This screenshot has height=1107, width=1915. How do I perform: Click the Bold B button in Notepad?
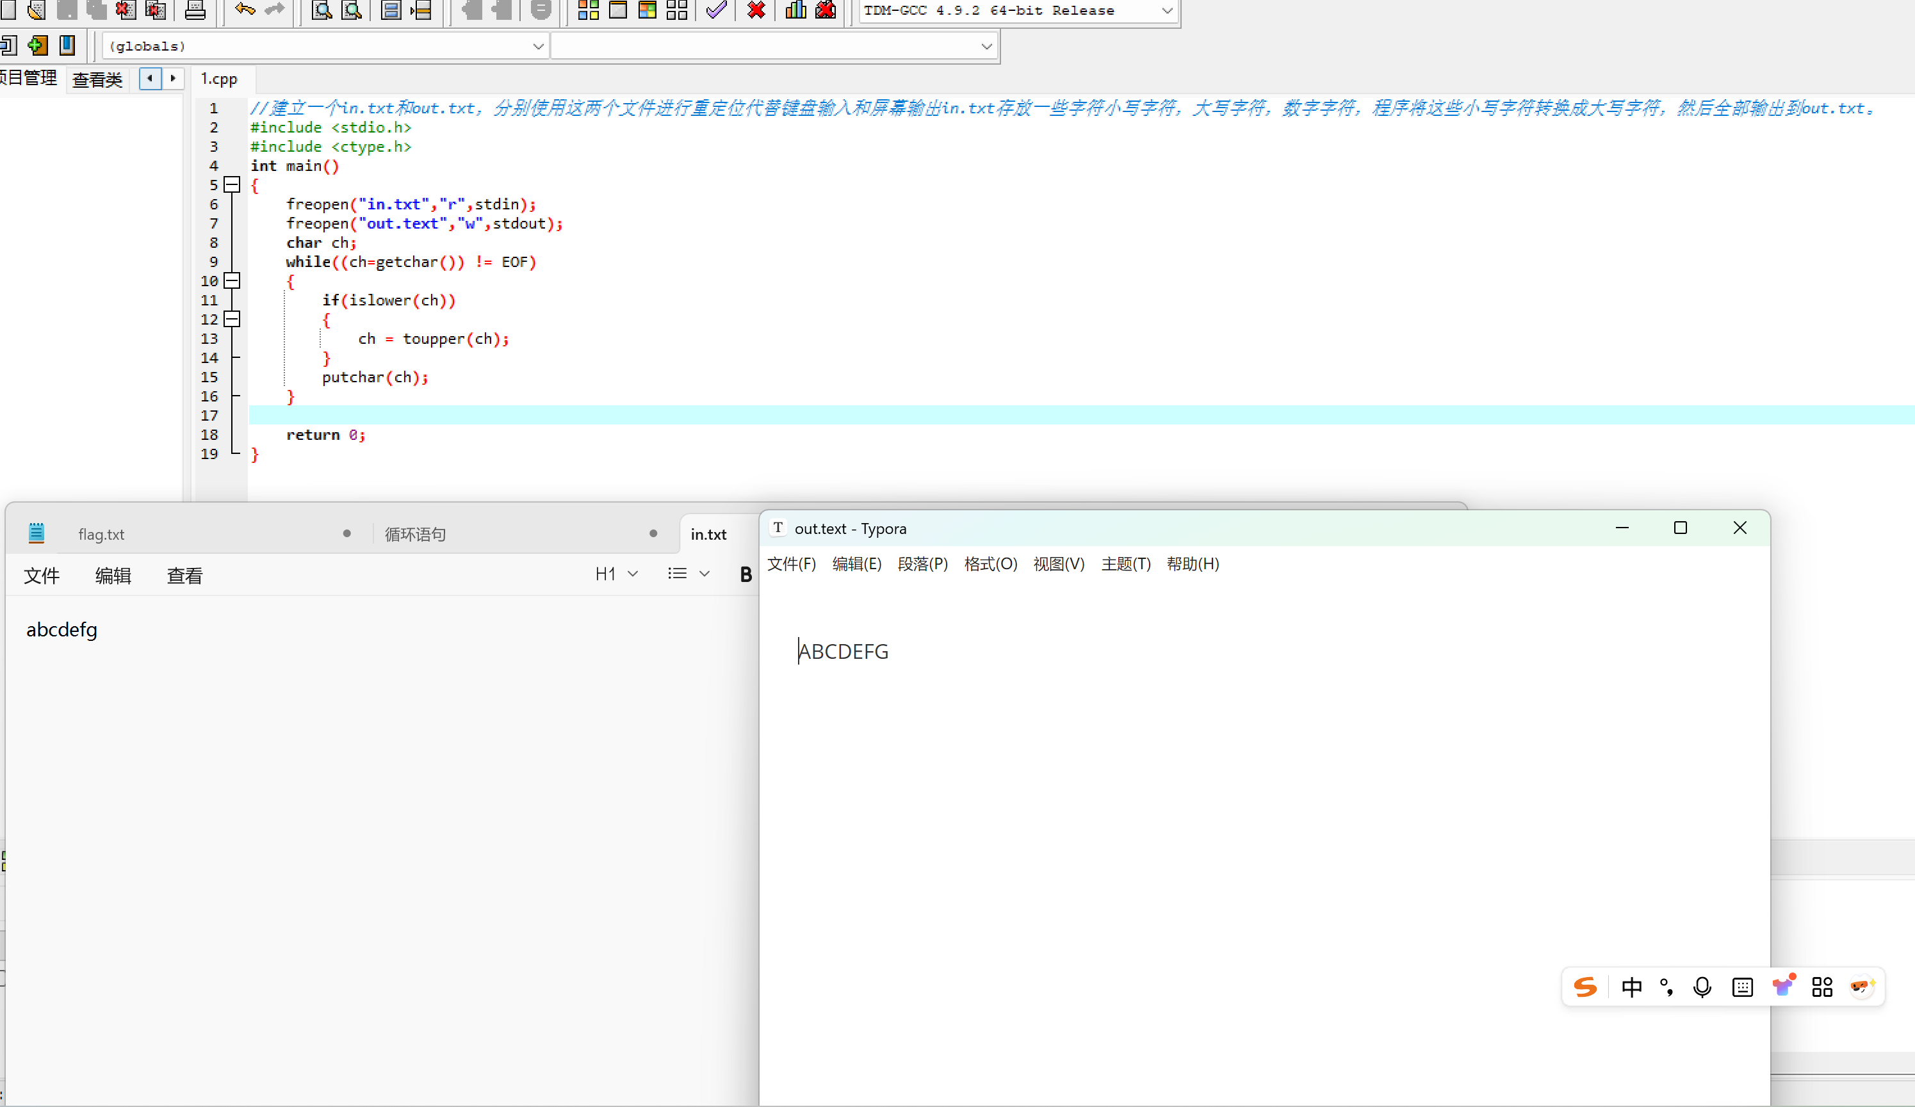coord(746,575)
